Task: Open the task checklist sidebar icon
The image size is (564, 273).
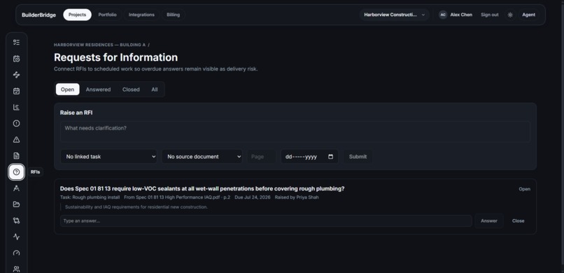Action: (x=16, y=43)
